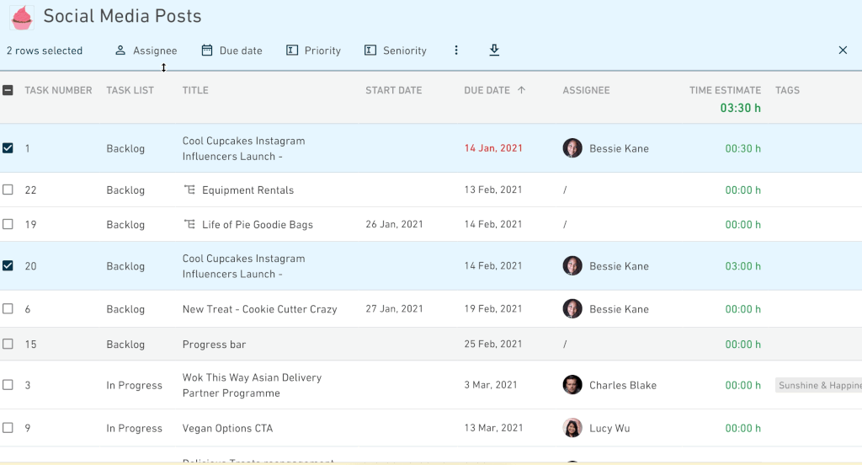This screenshot has width=862, height=465.
Task: Toggle the select-all header checkbox
Action: [8, 90]
